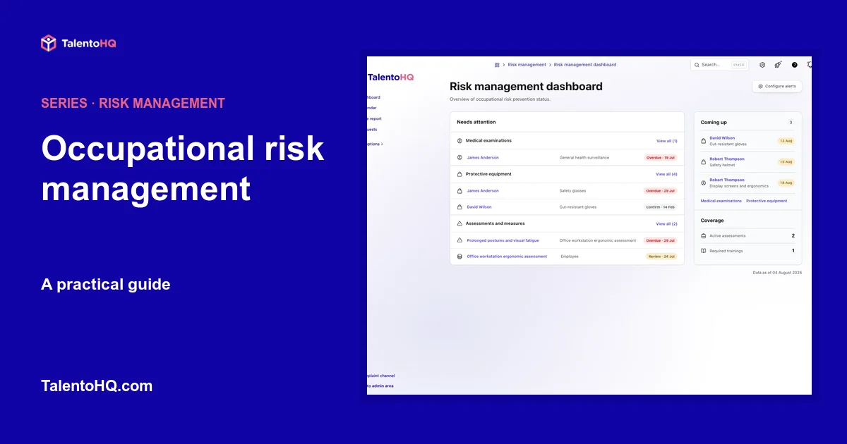The image size is (847, 444).
Task: Click the icon beside James Anderson health surveillance
Action: (x=459, y=158)
